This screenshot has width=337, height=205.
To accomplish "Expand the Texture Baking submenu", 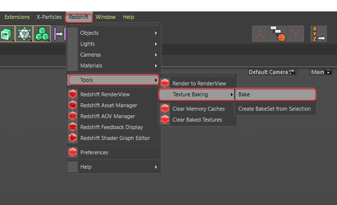I will coord(197,94).
